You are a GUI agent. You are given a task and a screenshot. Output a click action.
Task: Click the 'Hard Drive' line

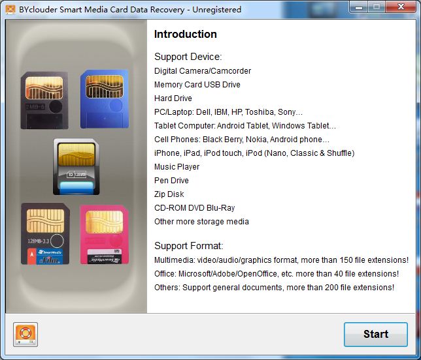(x=173, y=98)
